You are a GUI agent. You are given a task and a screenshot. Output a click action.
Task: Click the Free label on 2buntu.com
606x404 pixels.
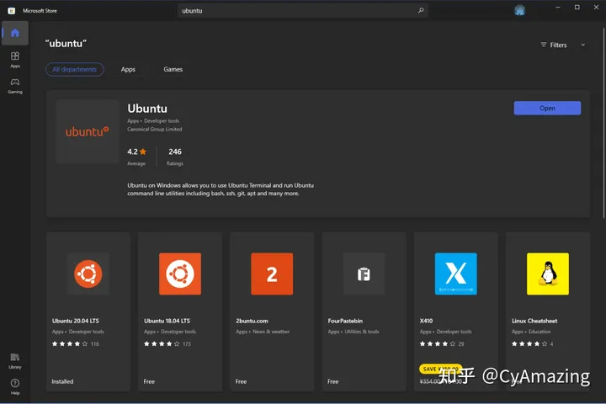tap(242, 381)
